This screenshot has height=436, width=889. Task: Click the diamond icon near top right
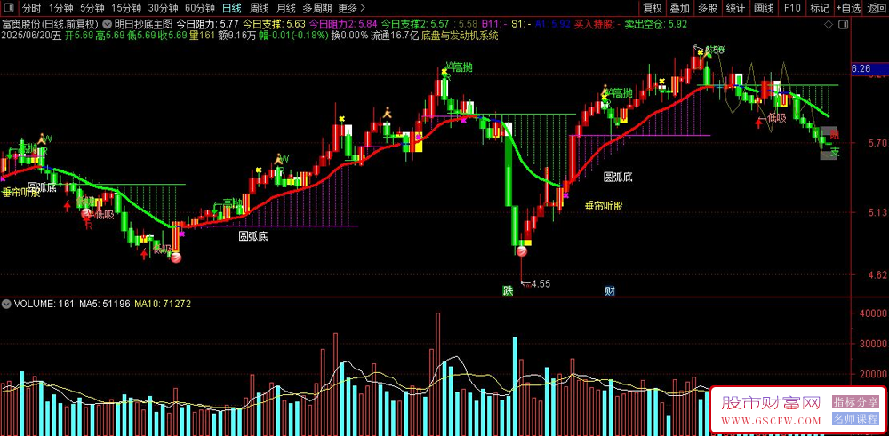(828, 24)
